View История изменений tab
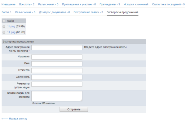 coord(136,4)
